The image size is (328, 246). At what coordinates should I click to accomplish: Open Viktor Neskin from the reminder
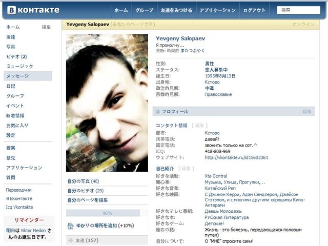click(33, 231)
